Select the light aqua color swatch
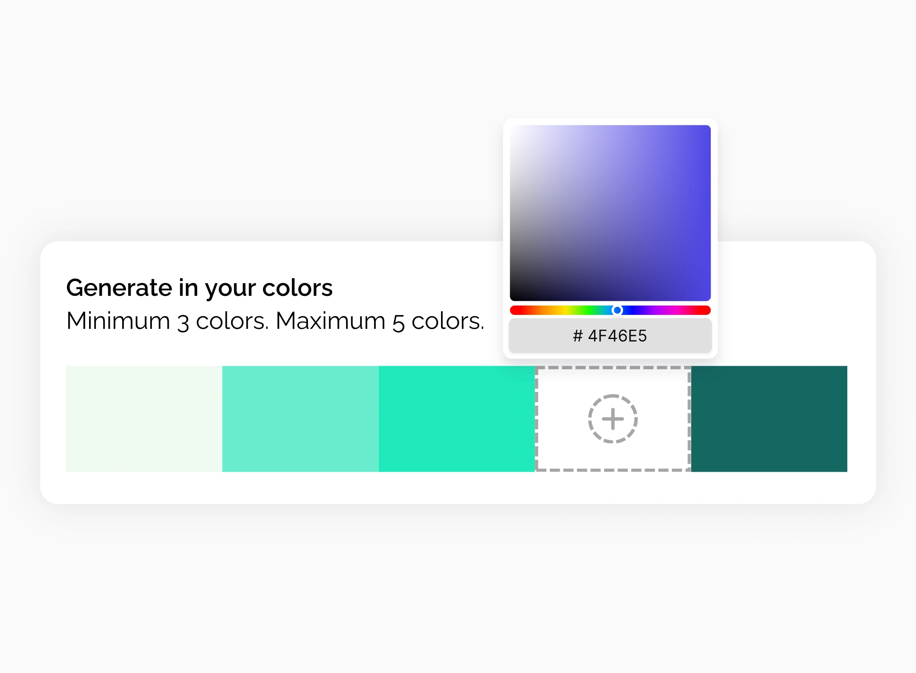 300,419
